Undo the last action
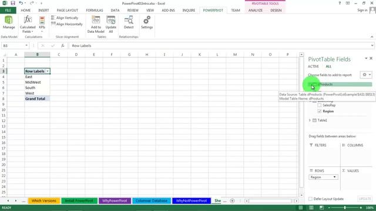Viewport: 376px width, 211px height. coord(21,3)
